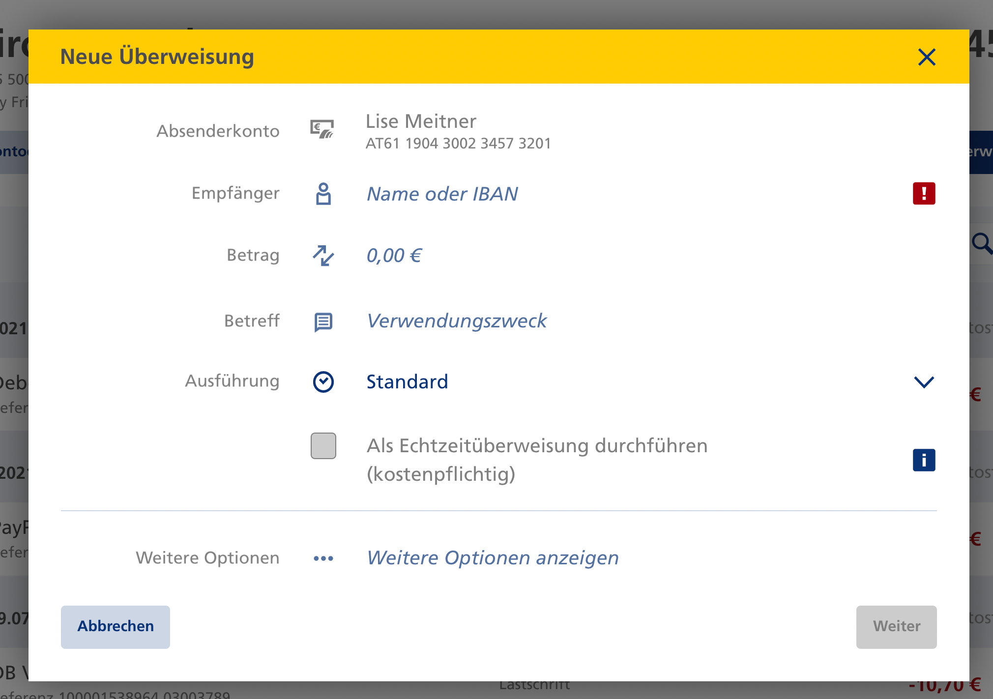Screen dimensions: 993x699
Task: Click the amount arrows icon
Action: pos(323,256)
